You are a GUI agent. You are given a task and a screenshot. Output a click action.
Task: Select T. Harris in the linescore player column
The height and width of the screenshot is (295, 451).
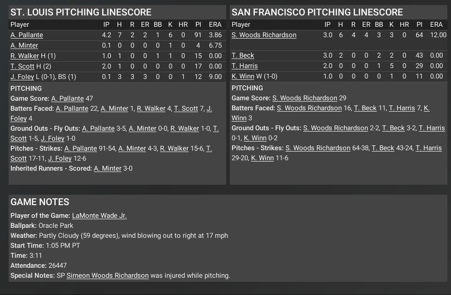[244, 66]
